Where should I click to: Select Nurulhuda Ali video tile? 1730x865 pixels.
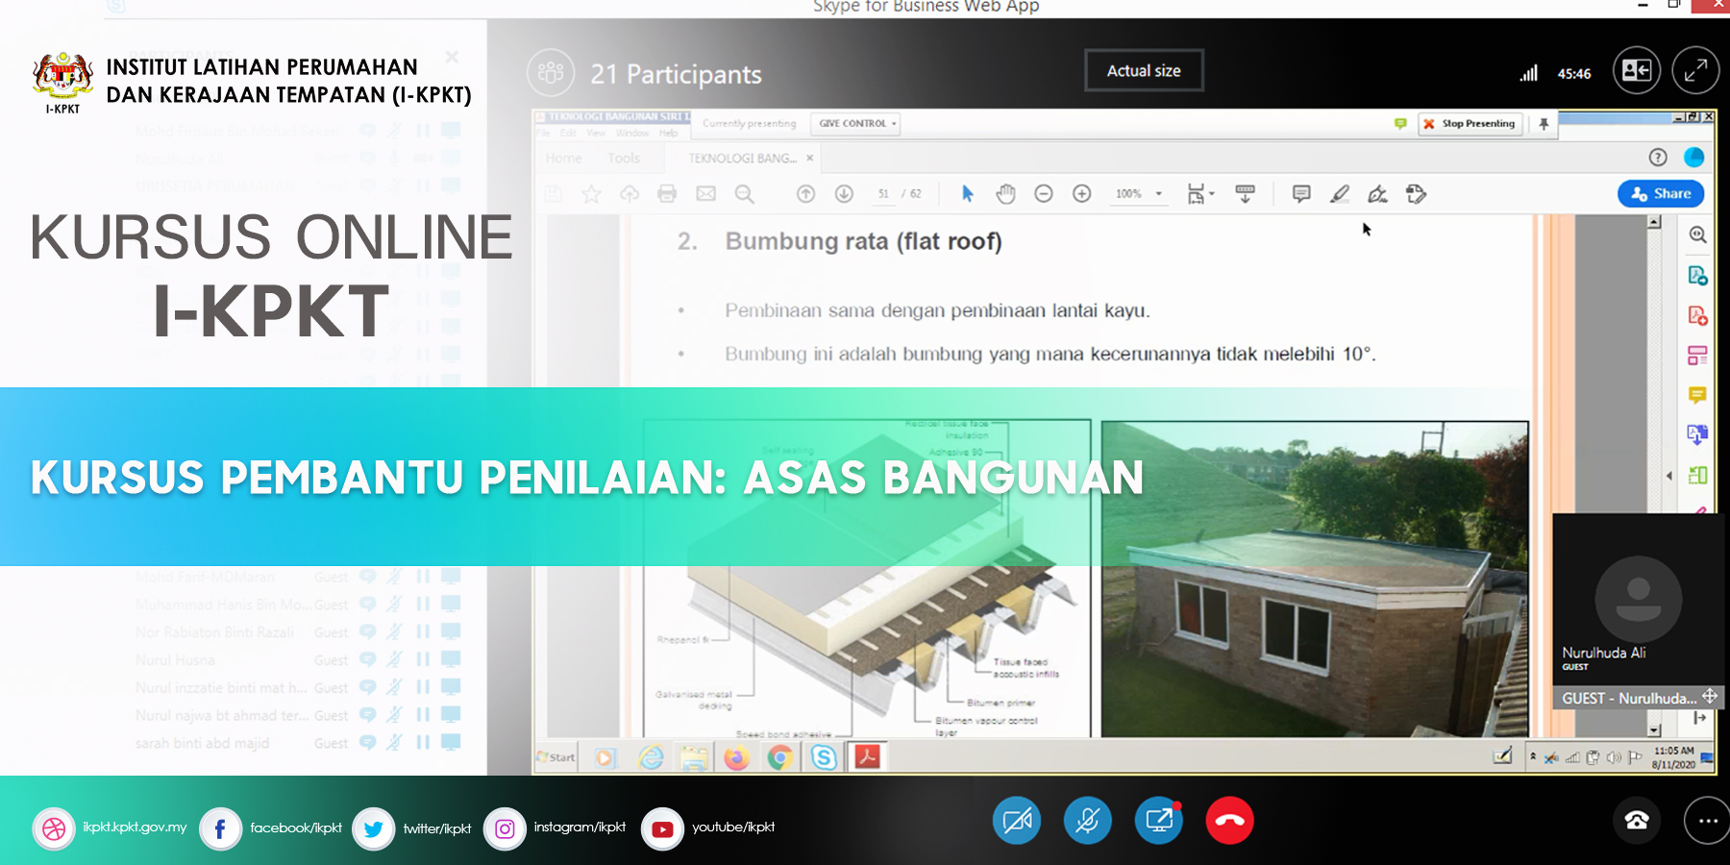[1638, 600]
